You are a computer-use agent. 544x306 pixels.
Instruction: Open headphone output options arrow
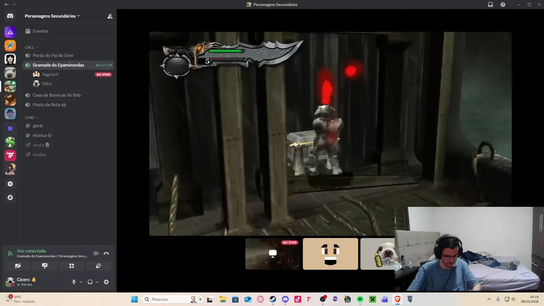coord(97,282)
